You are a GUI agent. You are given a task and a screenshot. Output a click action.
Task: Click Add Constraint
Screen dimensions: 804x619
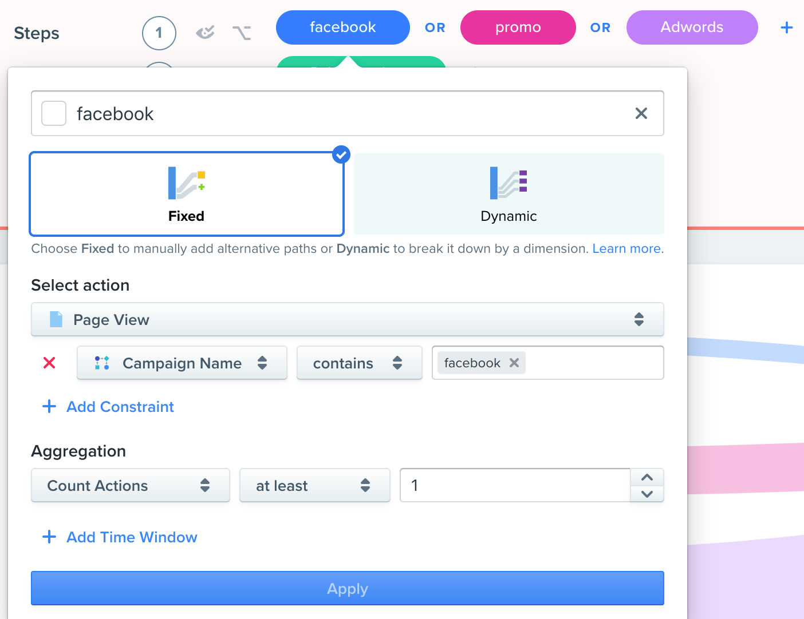pyautogui.click(x=120, y=407)
